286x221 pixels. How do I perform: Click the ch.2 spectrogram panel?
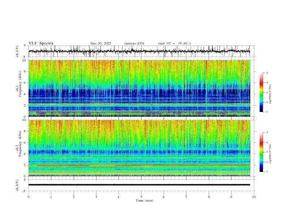139,148
